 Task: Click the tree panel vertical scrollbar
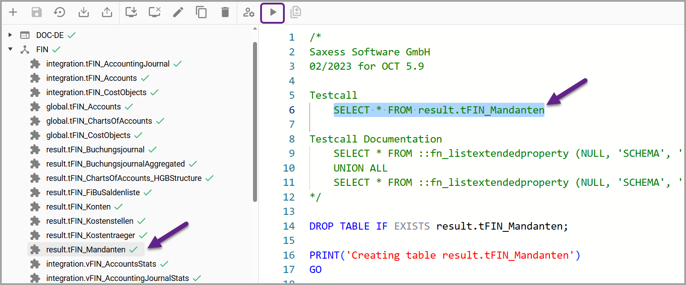255,121
